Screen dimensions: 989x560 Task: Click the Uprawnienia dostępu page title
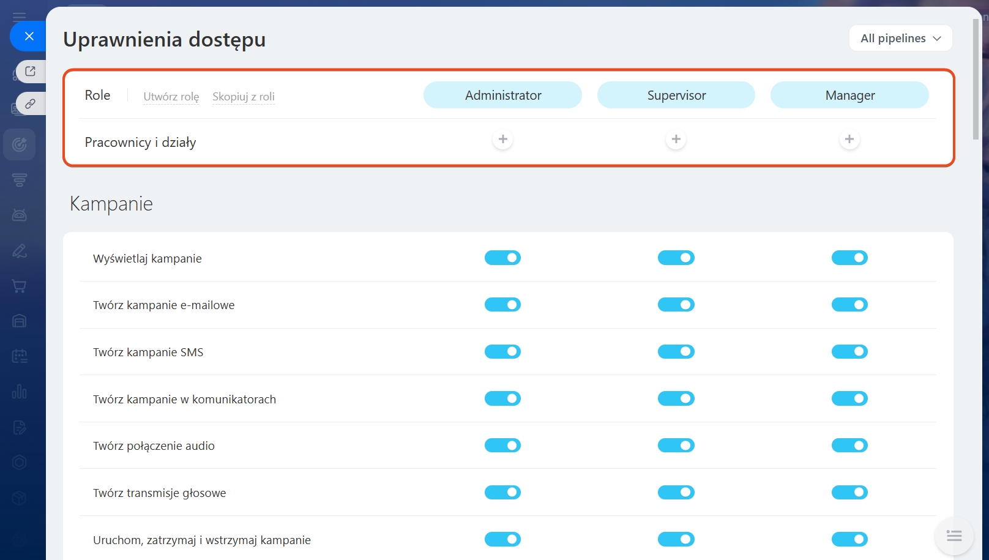click(x=165, y=39)
